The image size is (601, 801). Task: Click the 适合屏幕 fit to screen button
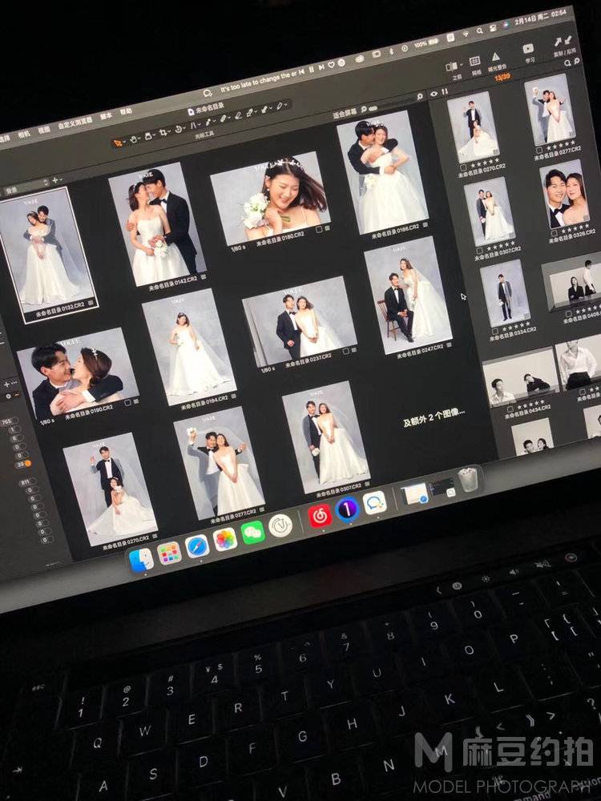coord(345,114)
